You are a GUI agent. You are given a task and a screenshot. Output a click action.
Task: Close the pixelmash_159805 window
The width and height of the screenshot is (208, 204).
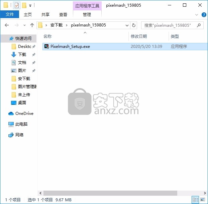pos(200,5)
